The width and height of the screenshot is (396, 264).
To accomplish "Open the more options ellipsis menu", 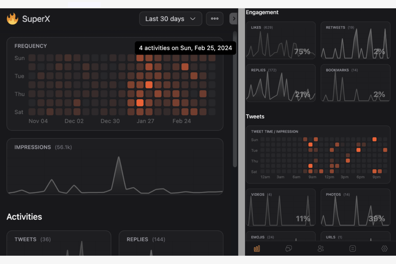I will pyautogui.click(x=215, y=18).
